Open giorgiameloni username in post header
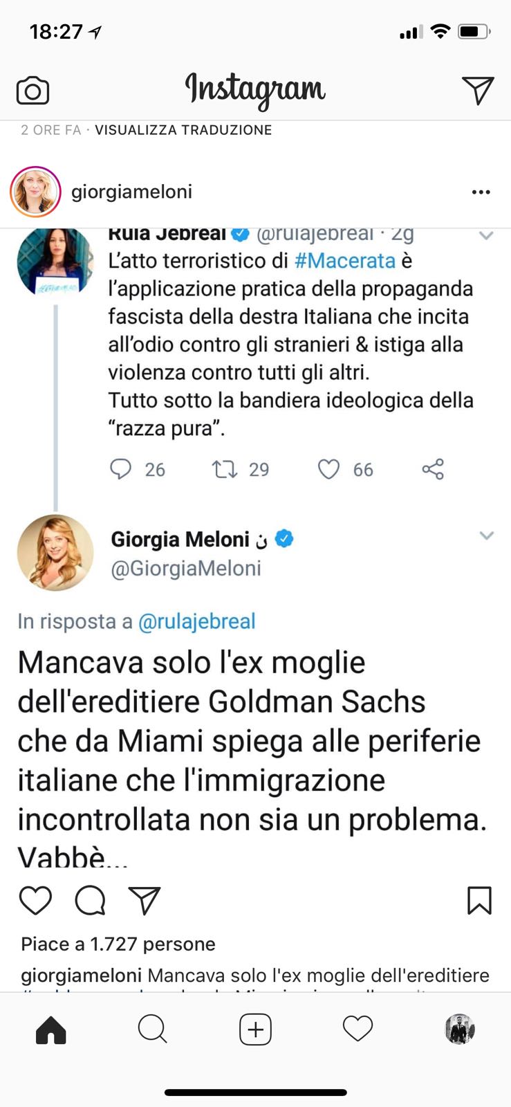Image resolution: width=511 pixels, height=1107 pixels. (x=131, y=192)
